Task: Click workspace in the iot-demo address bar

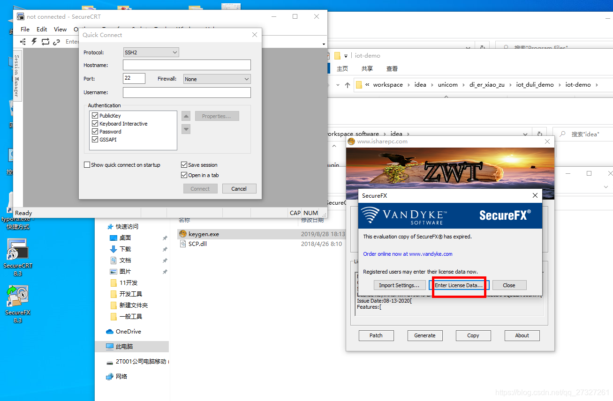Action: pos(388,85)
